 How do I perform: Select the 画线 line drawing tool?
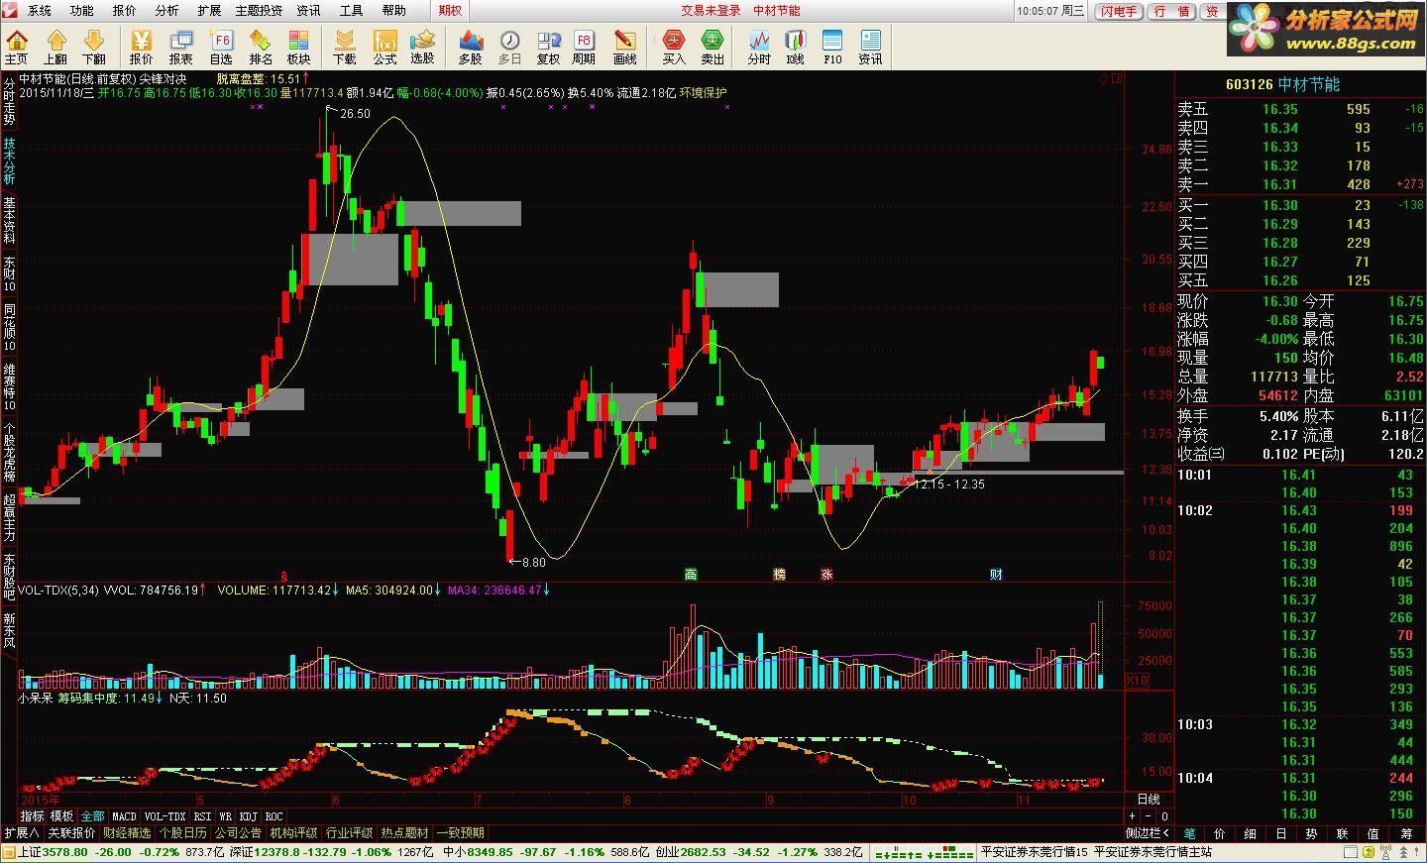point(624,47)
